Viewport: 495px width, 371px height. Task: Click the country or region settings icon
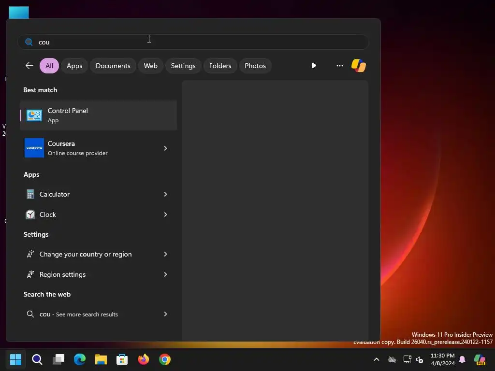[30, 254]
